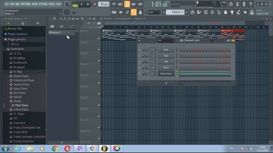Select the Plain Piano preset in browser
Viewport: 273px width, 153px height.
pos(21,105)
